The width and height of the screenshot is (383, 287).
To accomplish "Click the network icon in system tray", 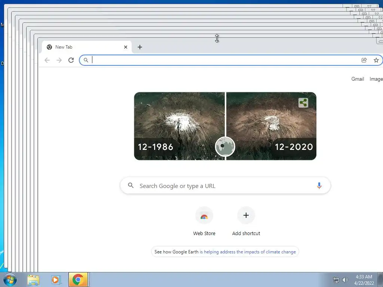I will (x=336, y=280).
